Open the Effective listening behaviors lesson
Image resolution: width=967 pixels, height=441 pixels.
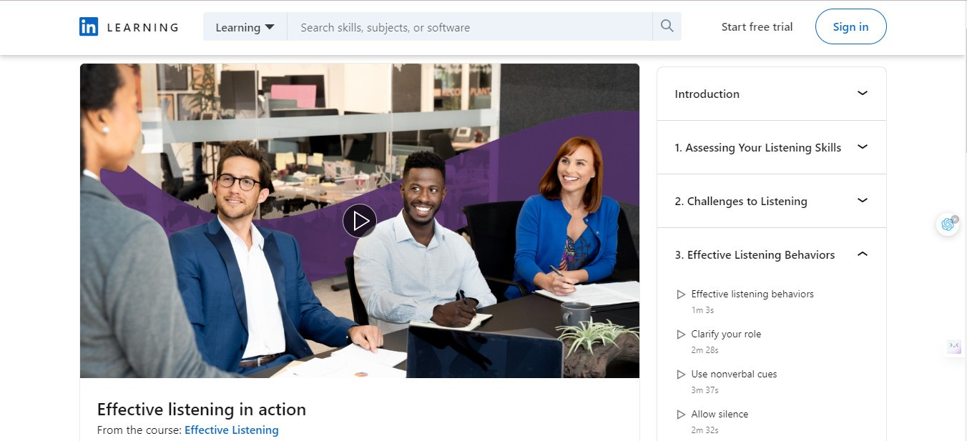(x=752, y=294)
